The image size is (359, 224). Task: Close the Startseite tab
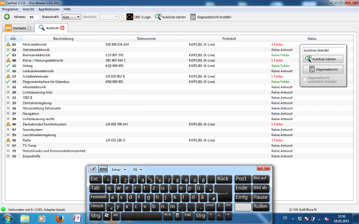pyautogui.click(x=29, y=28)
